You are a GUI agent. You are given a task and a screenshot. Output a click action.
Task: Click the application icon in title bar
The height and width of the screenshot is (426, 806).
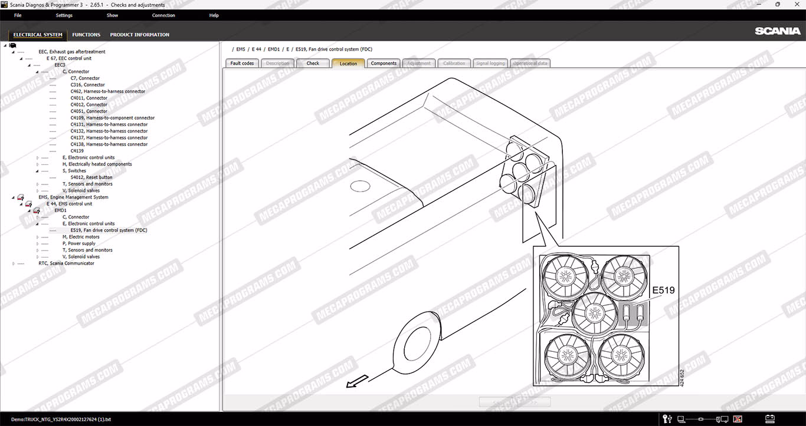point(4,5)
